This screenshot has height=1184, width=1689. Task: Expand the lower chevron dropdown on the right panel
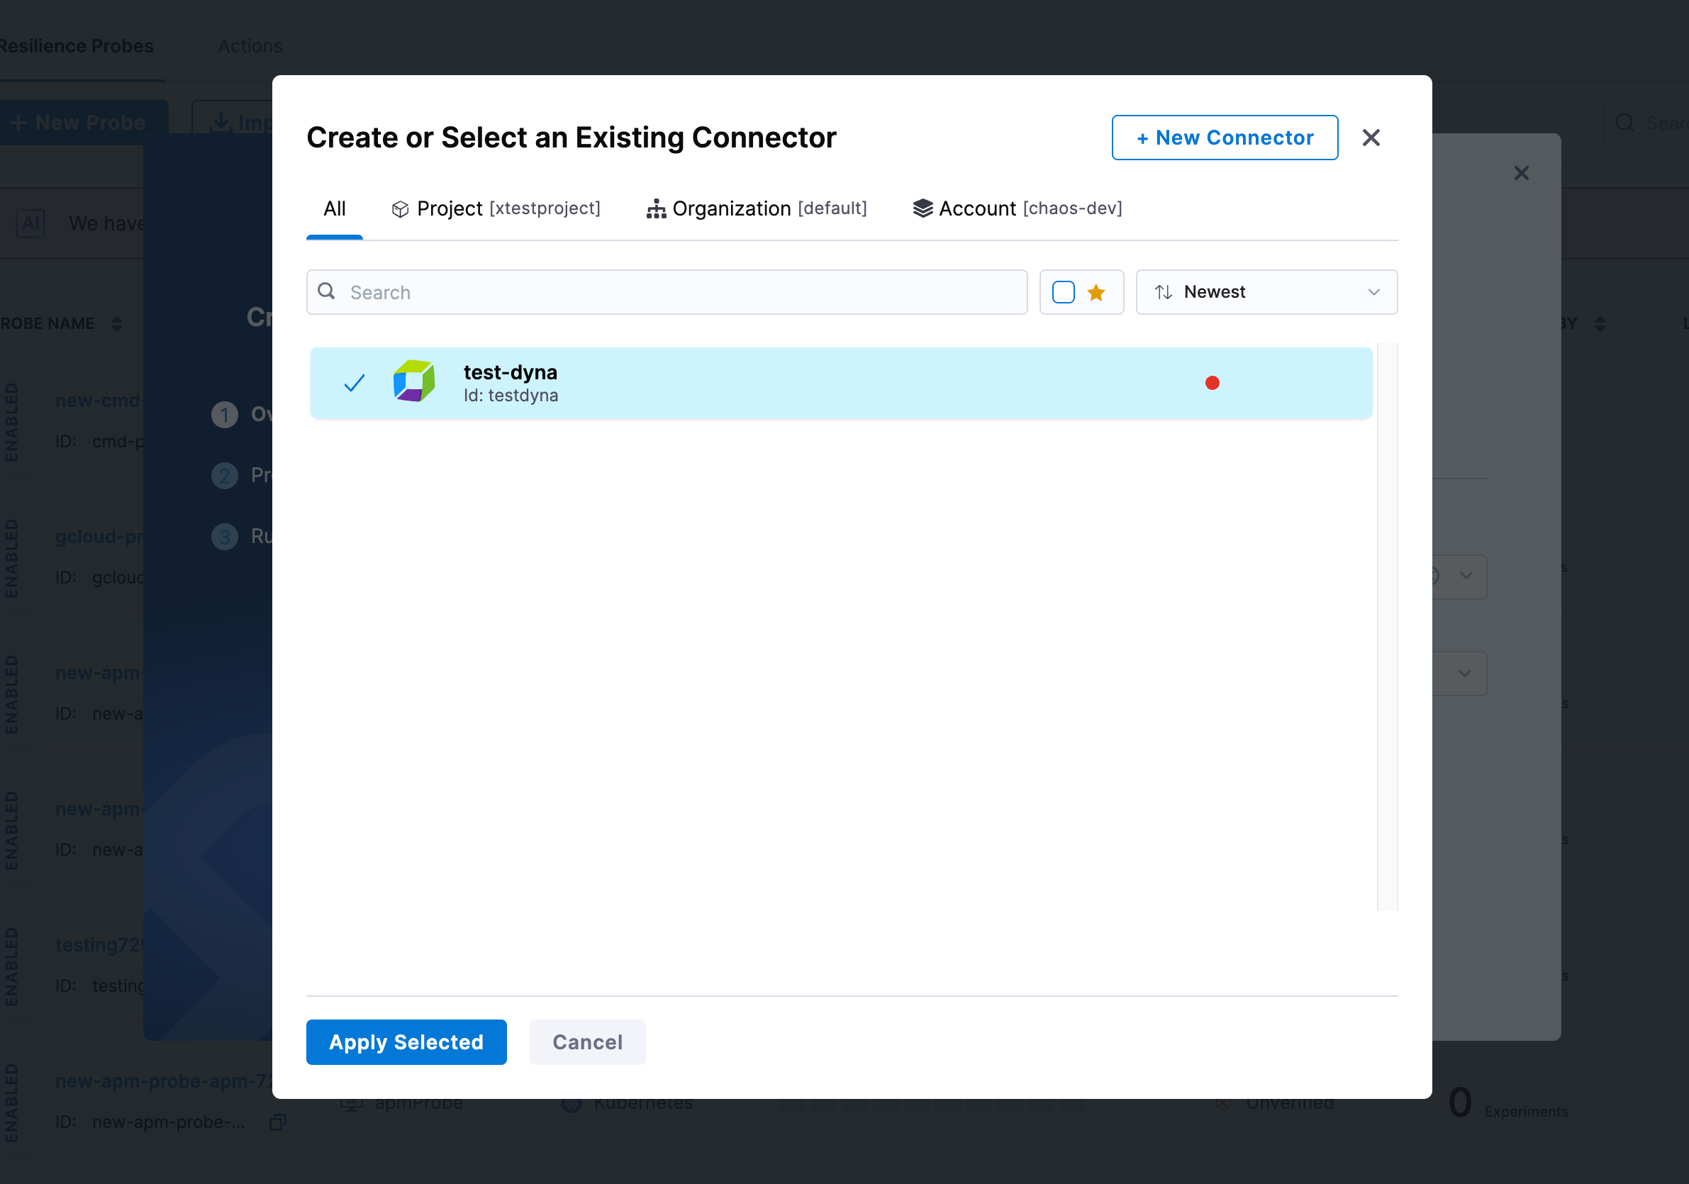[1466, 674]
